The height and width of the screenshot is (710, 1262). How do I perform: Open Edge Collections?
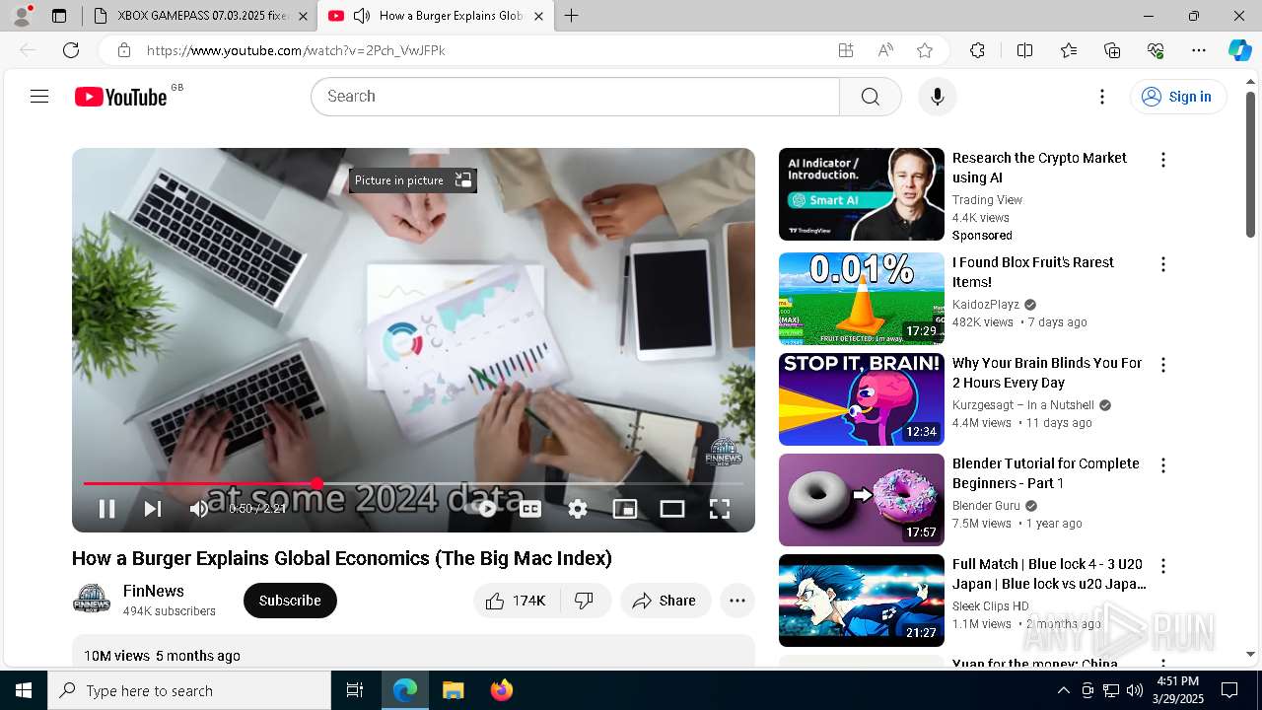click(1112, 50)
